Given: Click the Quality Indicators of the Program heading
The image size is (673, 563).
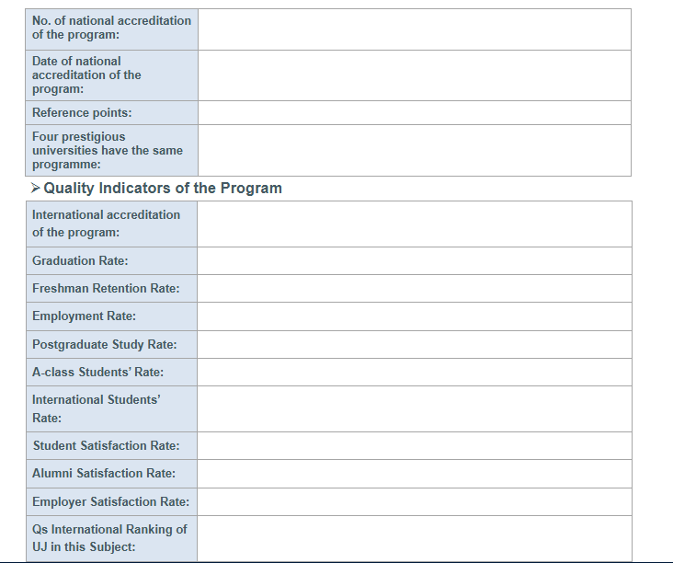Looking at the screenshot, I should pyautogui.click(x=163, y=188).
